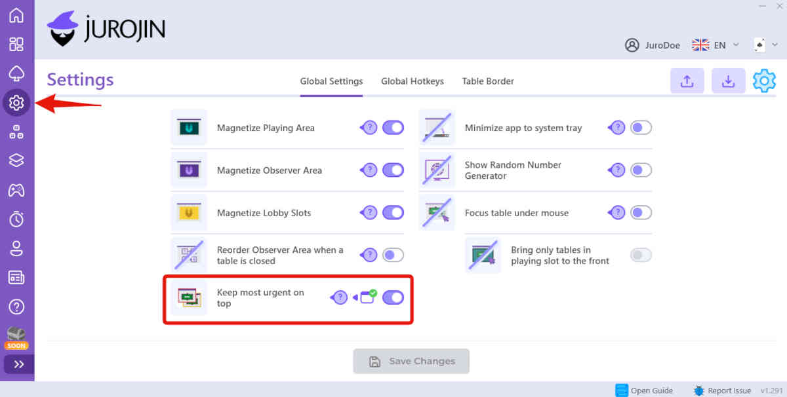
Task: Open the stopwatch timer icon in sidebar
Action: [16, 219]
